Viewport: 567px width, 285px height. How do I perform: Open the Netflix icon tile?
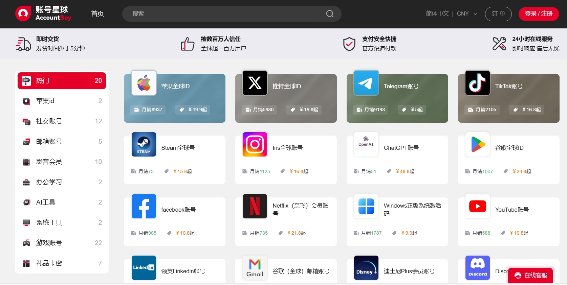pos(255,206)
